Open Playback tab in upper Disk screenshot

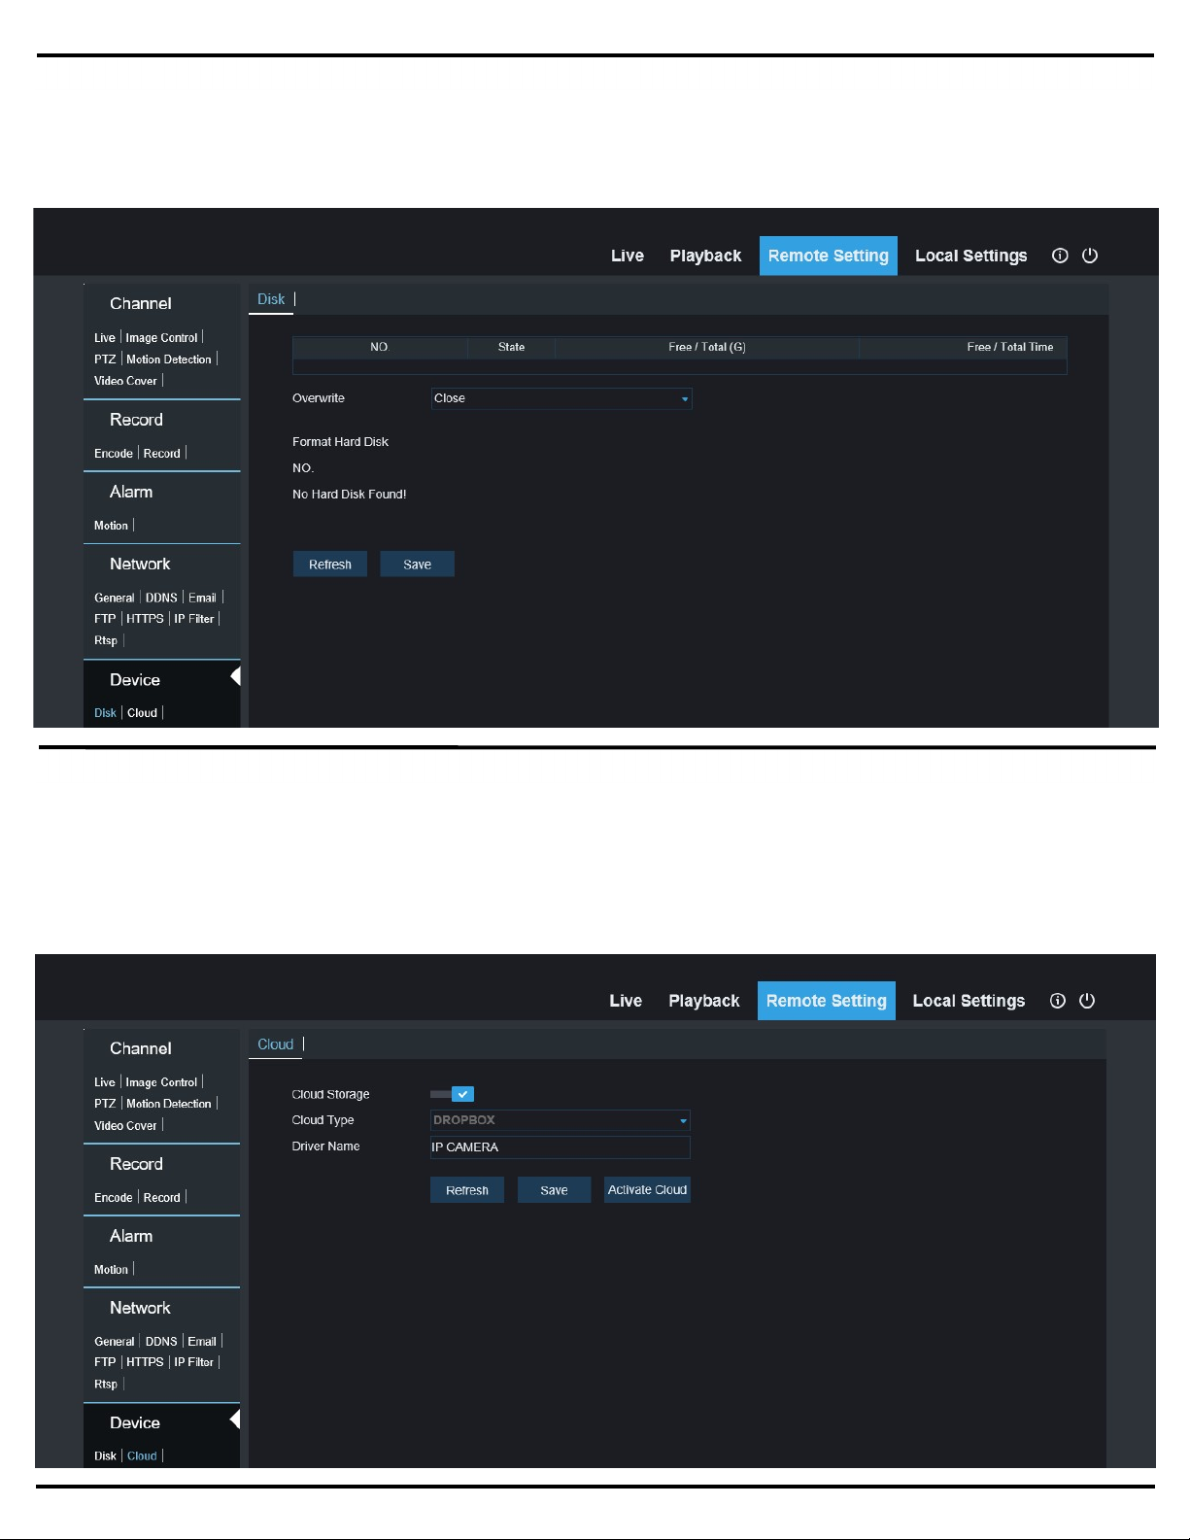pos(705,256)
